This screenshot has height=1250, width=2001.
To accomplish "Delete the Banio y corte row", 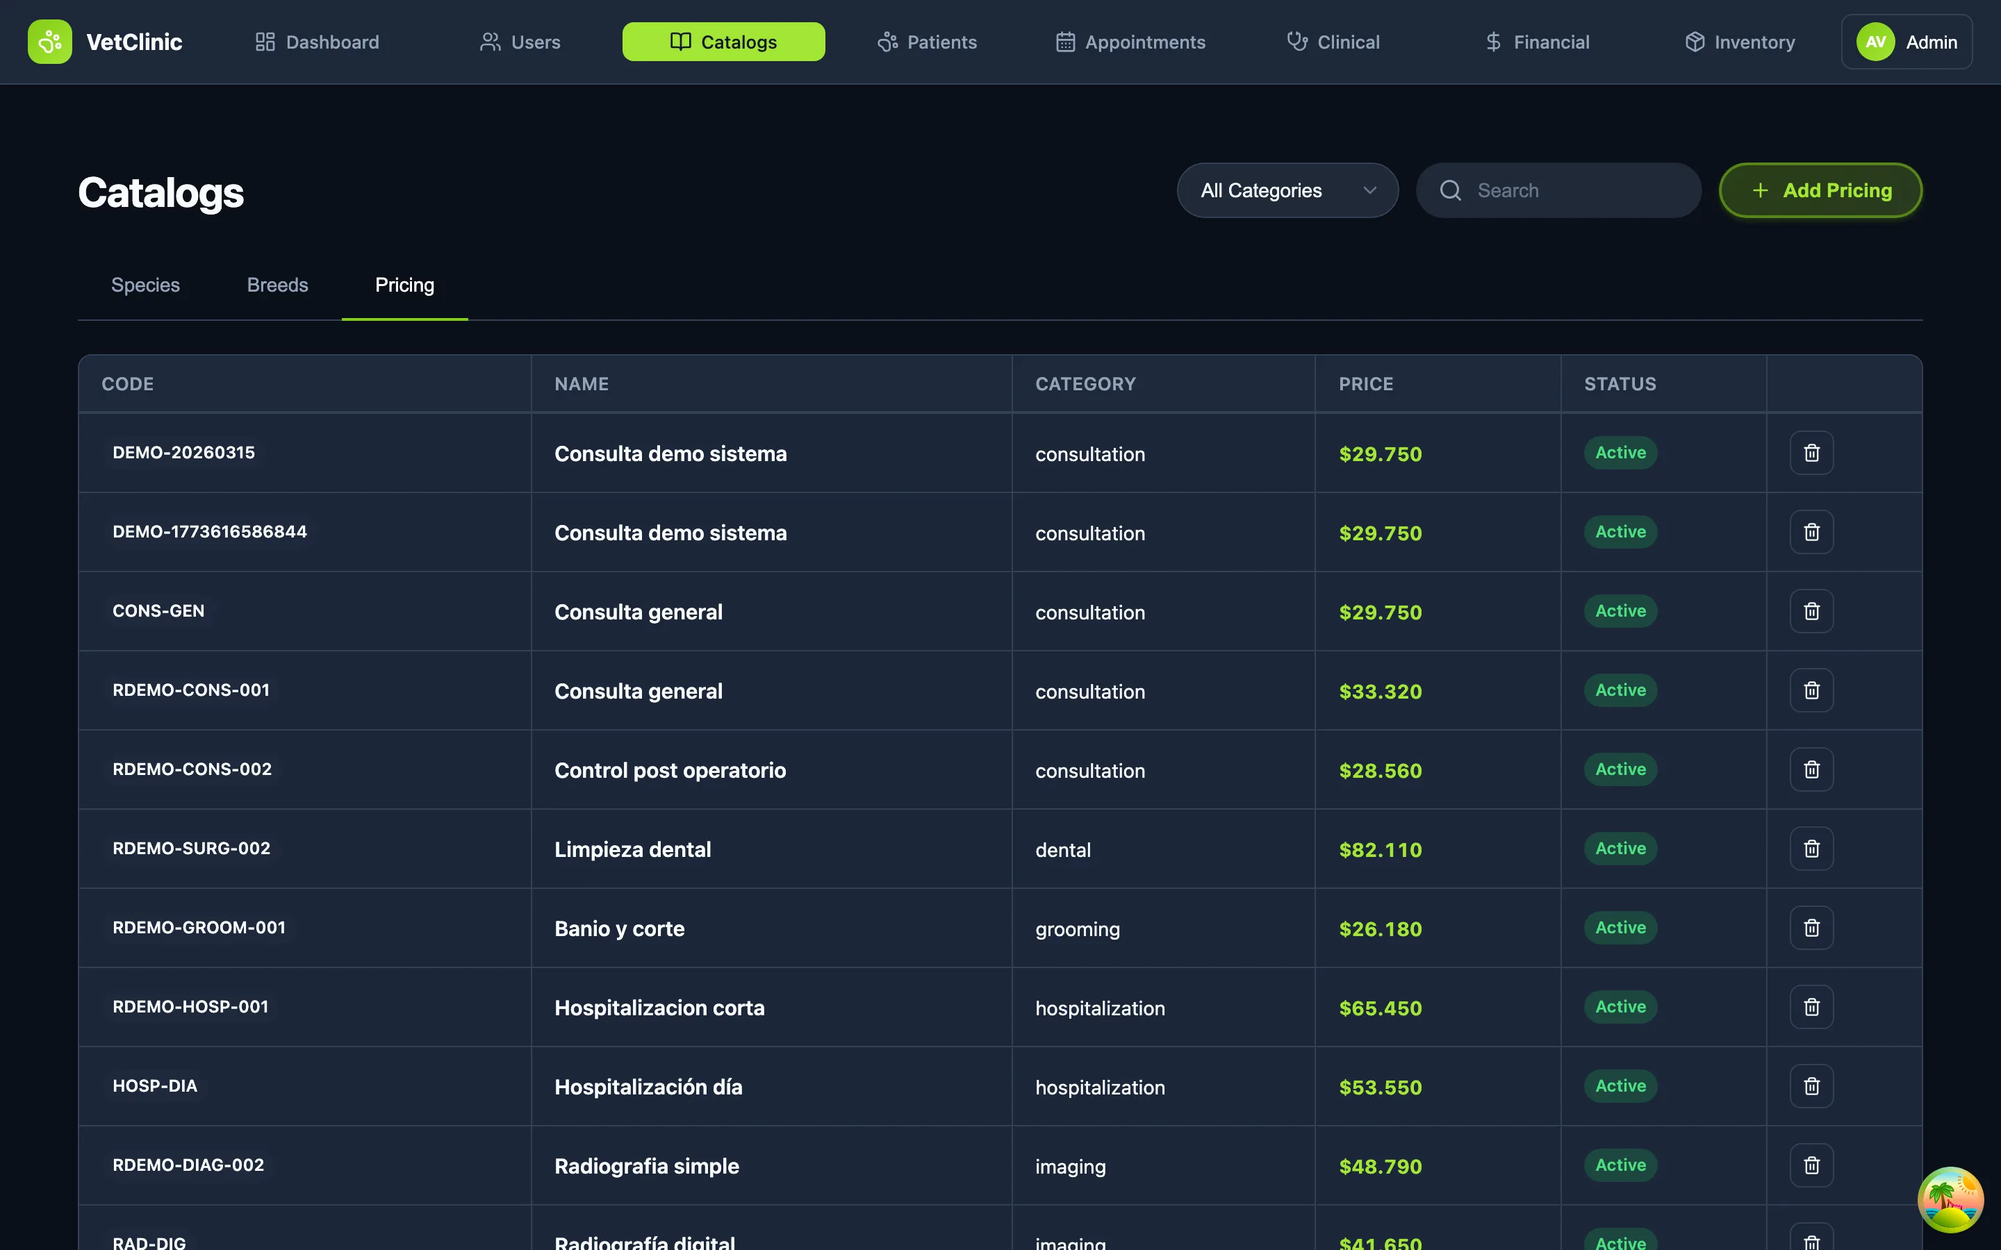I will [1811, 928].
